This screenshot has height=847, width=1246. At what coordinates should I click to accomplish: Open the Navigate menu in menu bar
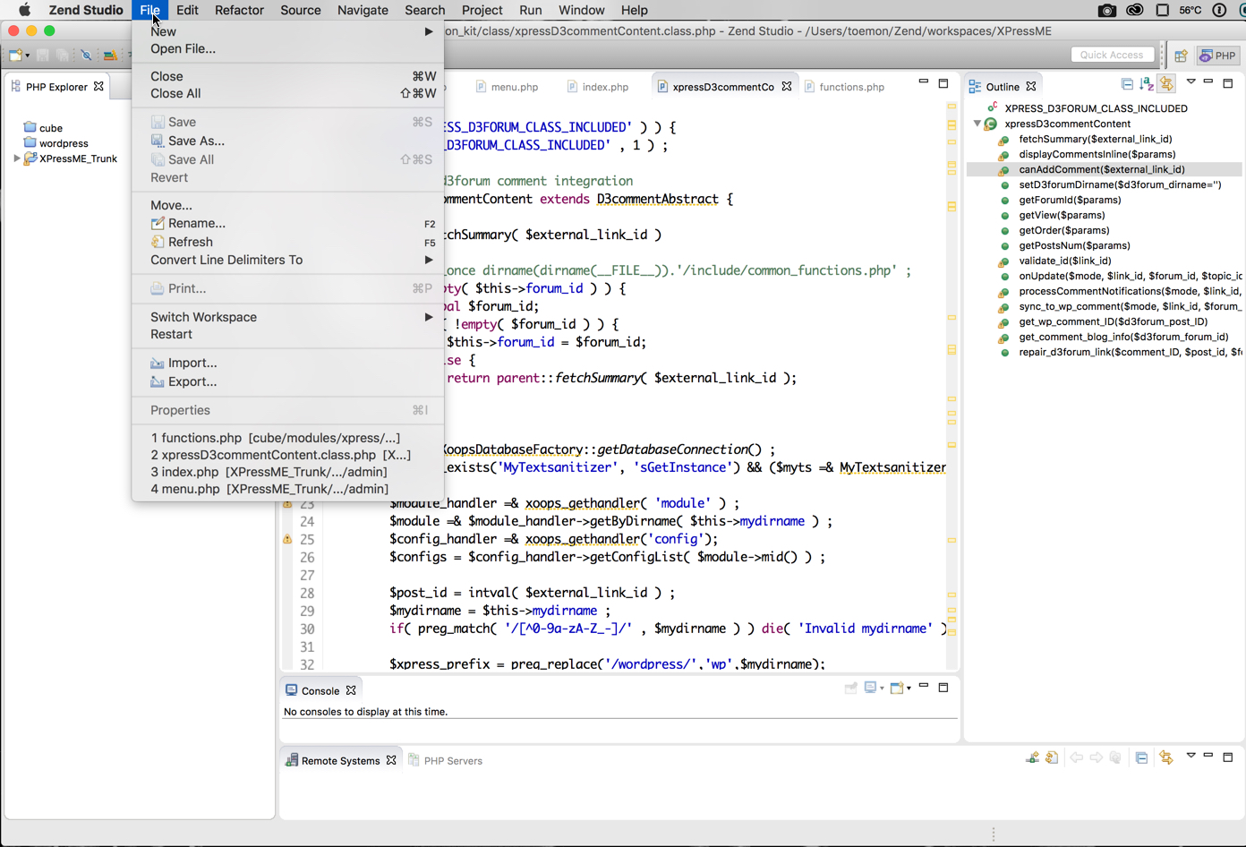363,10
